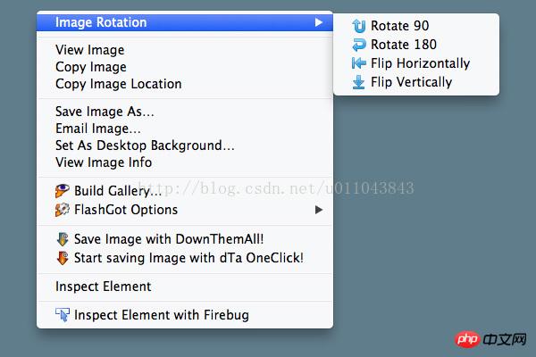Click the Rotate 90 arrow icon
Viewport: 536px width, 357px height.
[x=358, y=26]
